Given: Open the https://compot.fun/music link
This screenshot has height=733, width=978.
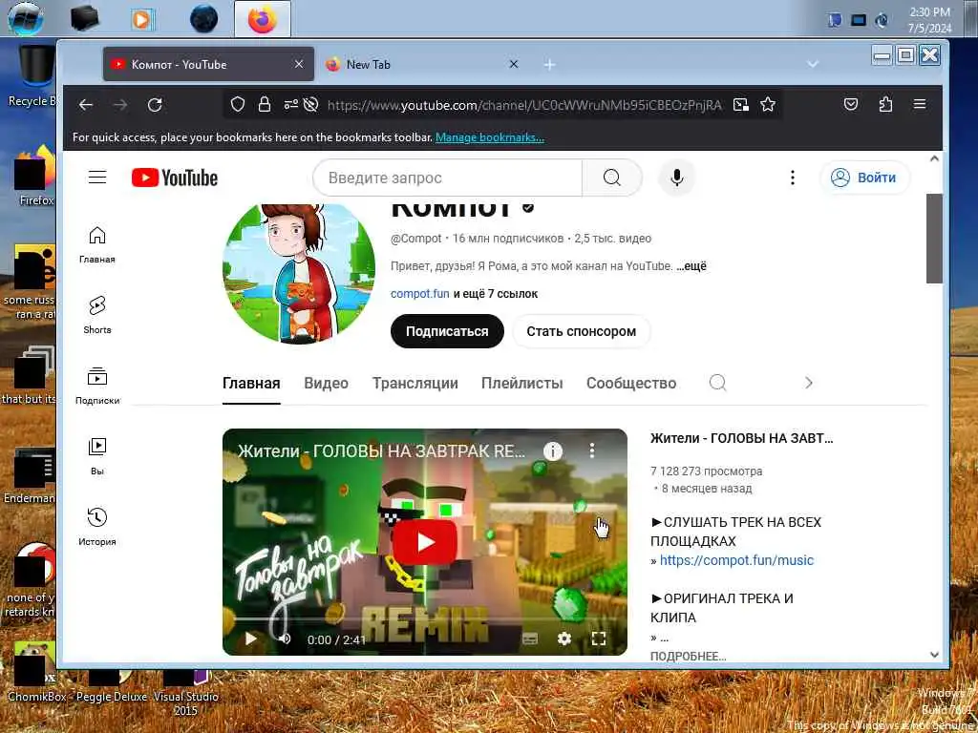Looking at the screenshot, I should (x=736, y=560).
